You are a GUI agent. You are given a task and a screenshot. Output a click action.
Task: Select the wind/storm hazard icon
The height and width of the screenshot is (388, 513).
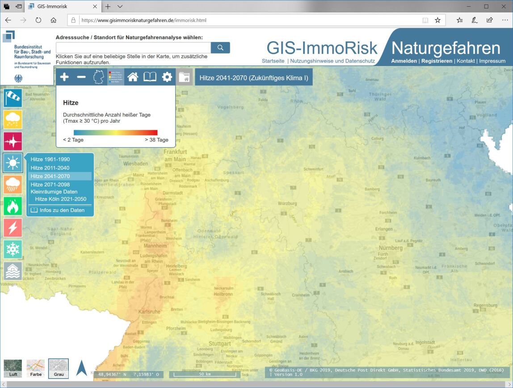click(13, 98)
